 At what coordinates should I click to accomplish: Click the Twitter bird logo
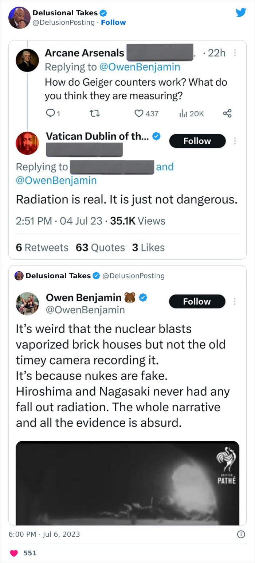click(241, 12)
